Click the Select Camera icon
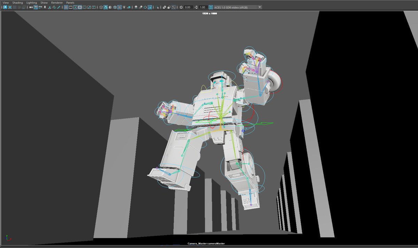 pos(31,7)
